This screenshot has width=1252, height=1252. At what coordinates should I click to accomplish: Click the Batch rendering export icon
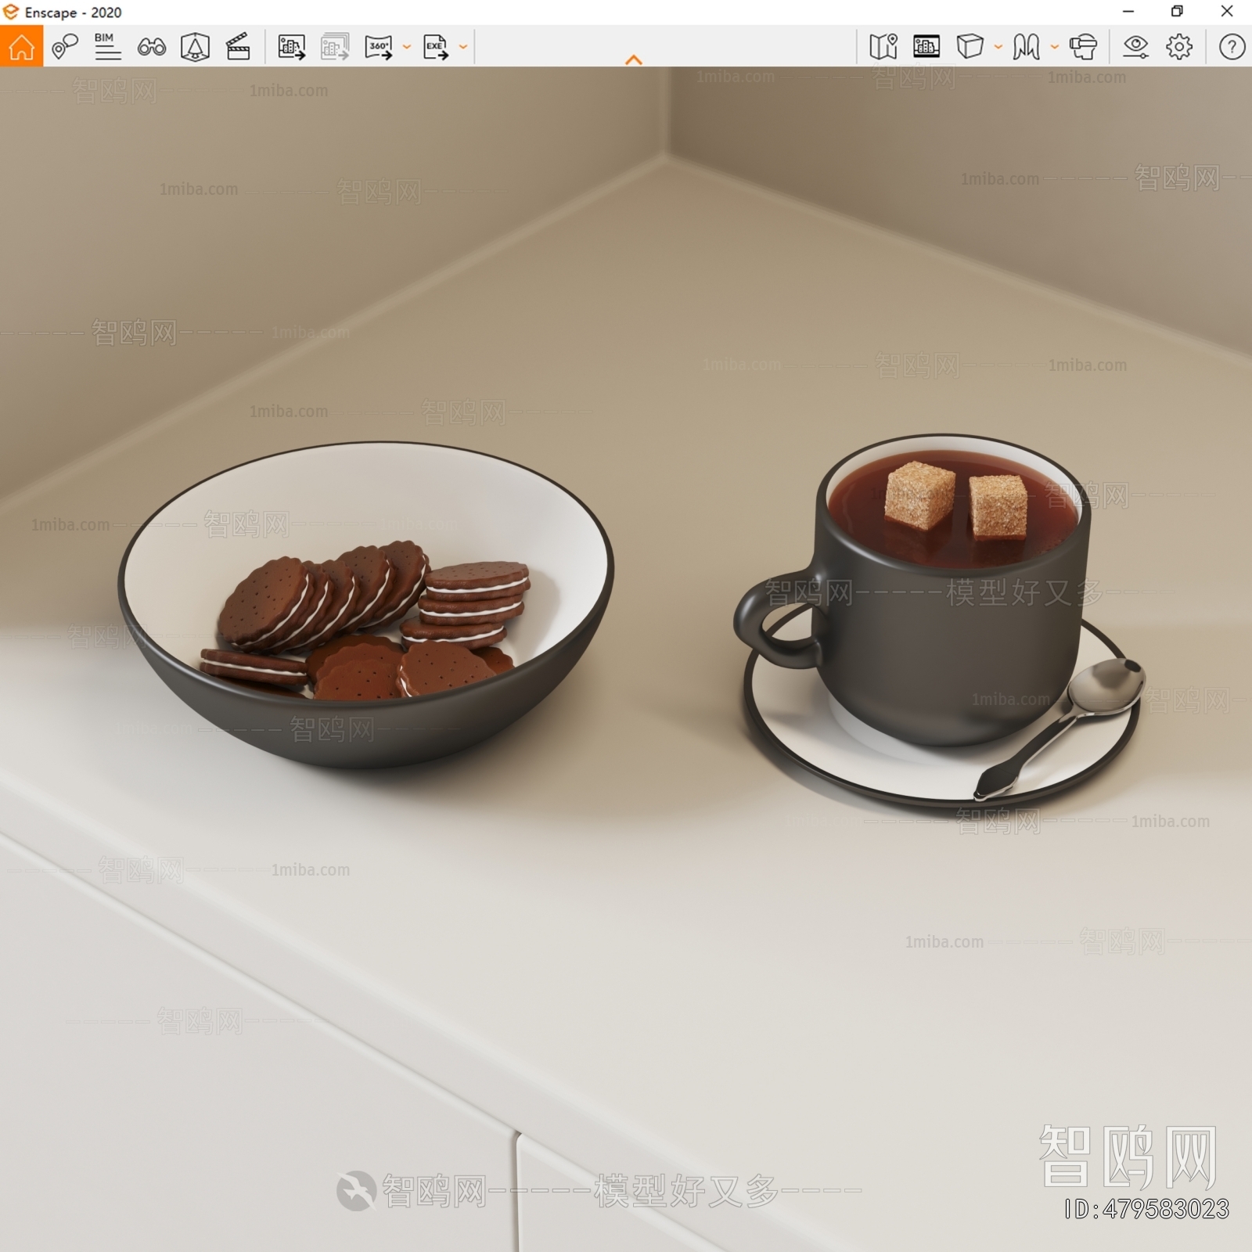point(335,47)
